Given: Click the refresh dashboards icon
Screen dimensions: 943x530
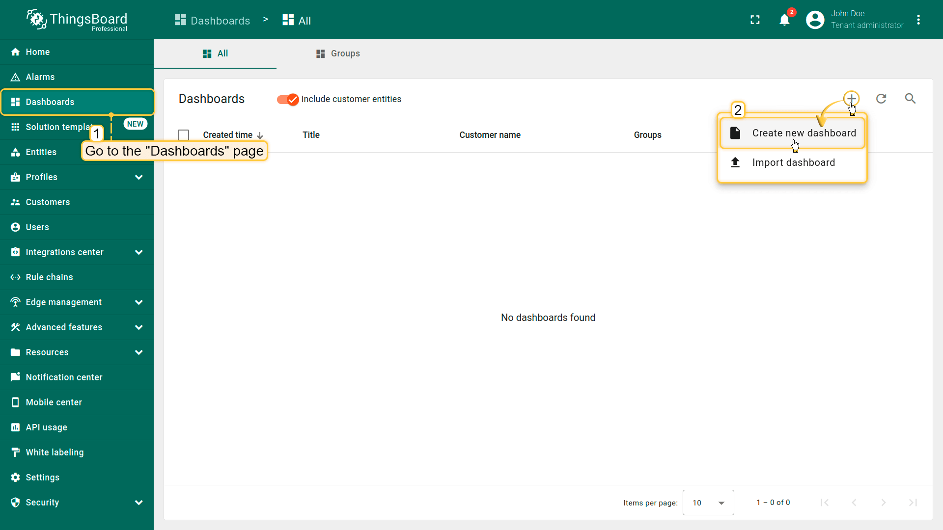Looking at the screenshot, I should click(x=881, y=99).
